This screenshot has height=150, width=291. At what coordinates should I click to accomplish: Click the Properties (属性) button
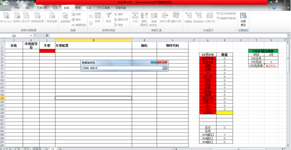[x=76, y=19]
